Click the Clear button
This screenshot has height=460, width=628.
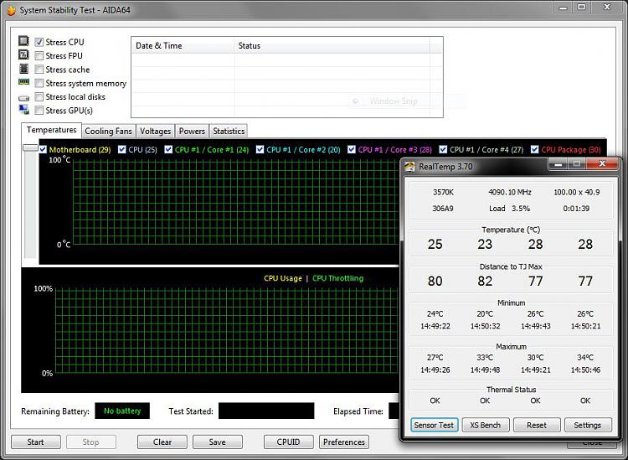(x=162, y=442)
